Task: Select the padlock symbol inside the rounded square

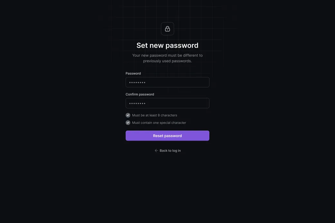Action: pyautogui.click(x=167, y=28)
